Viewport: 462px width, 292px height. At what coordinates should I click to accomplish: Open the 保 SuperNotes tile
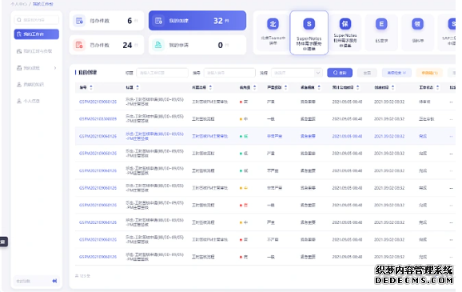(345, 33)
